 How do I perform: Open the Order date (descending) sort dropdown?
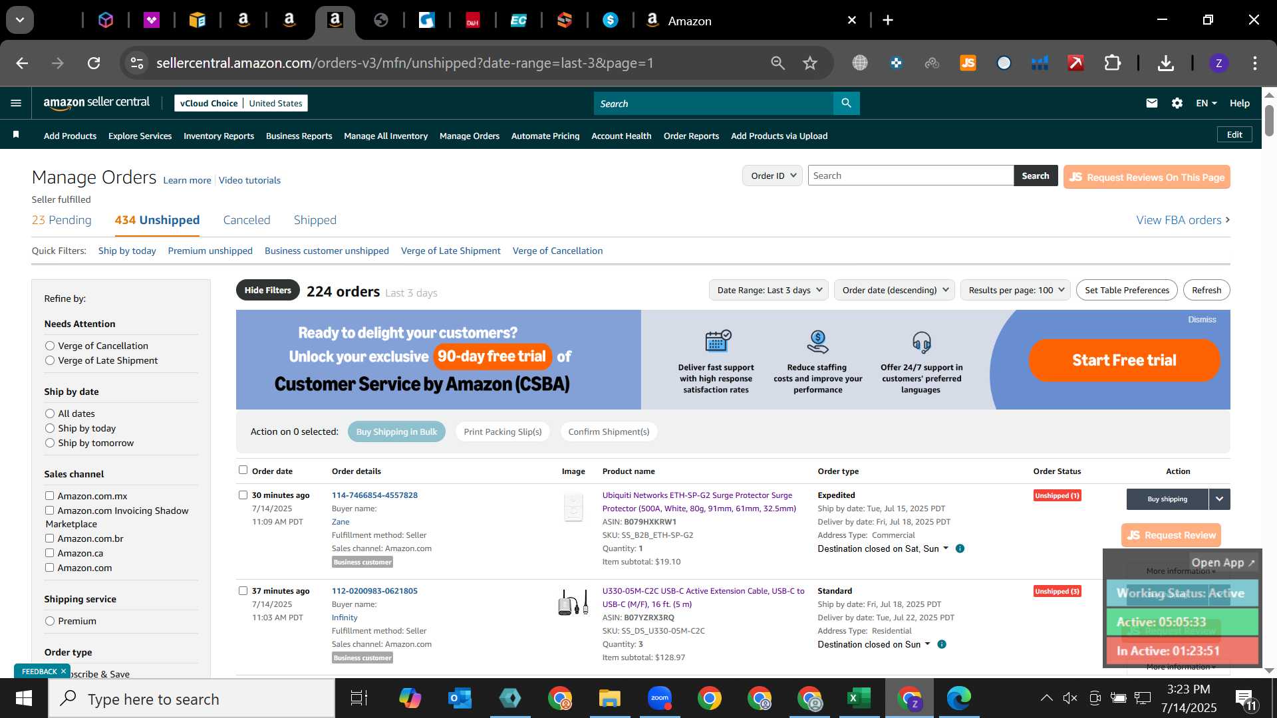[x=895, y=290]
